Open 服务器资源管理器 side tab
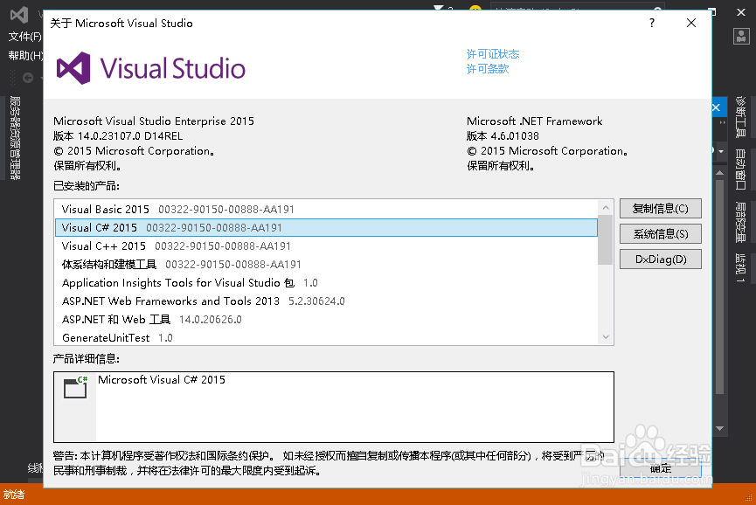The width and height of the screenshot is (756, 505). coord(16,138)
